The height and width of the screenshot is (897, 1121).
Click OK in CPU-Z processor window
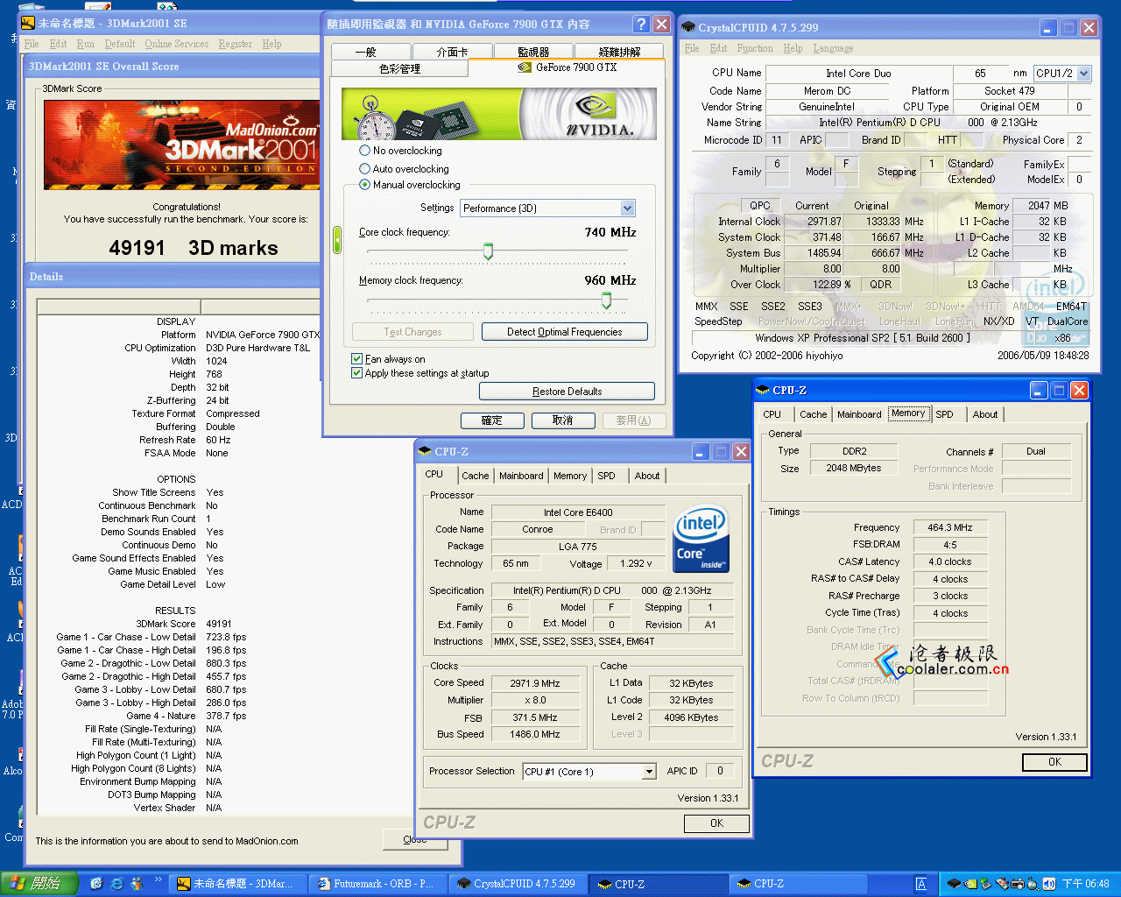[716, 823]
